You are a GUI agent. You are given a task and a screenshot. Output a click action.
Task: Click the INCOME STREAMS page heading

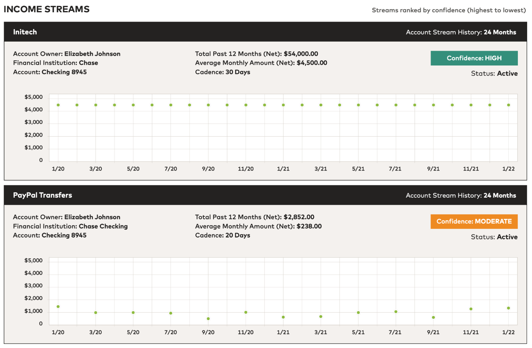pos(47,9)
